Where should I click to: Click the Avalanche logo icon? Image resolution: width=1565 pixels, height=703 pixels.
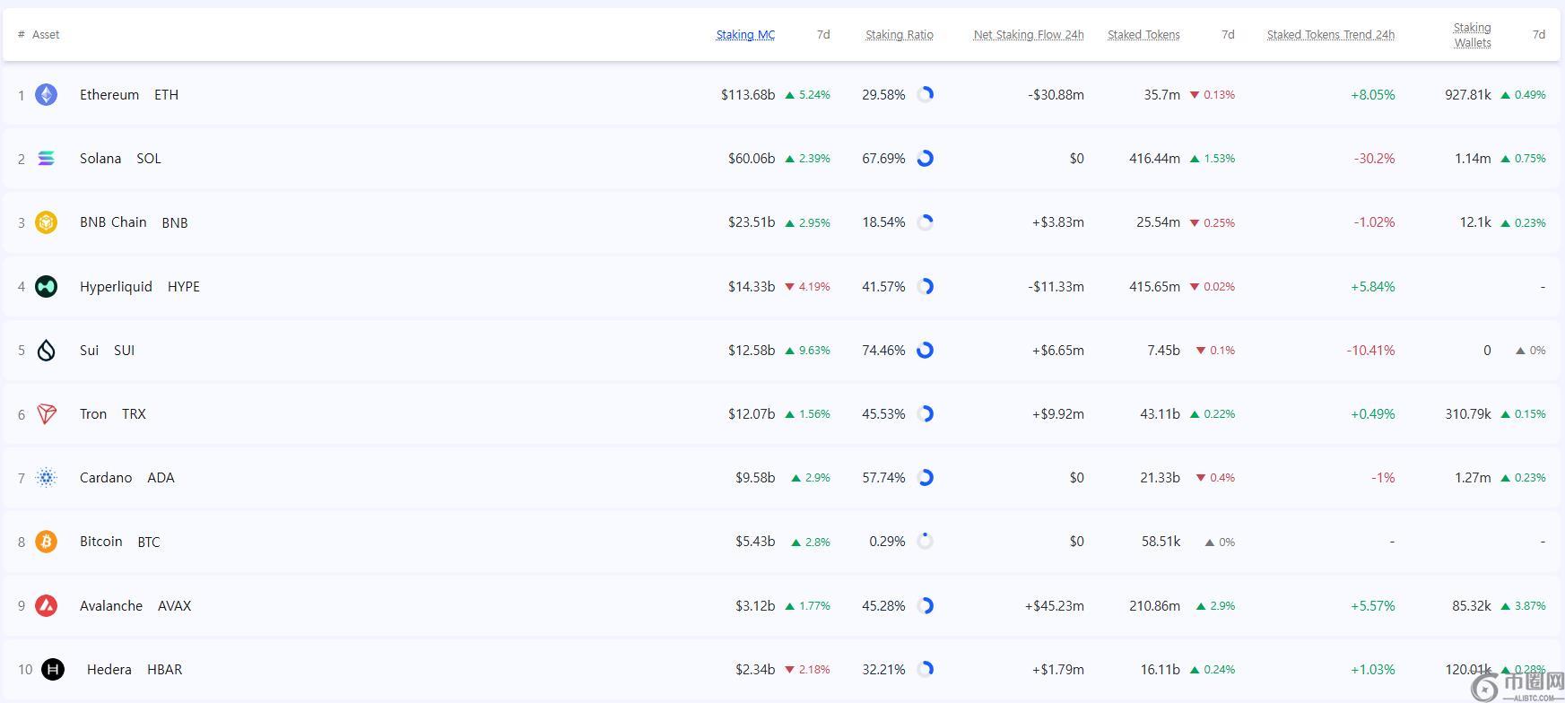[x=46, y=606]
